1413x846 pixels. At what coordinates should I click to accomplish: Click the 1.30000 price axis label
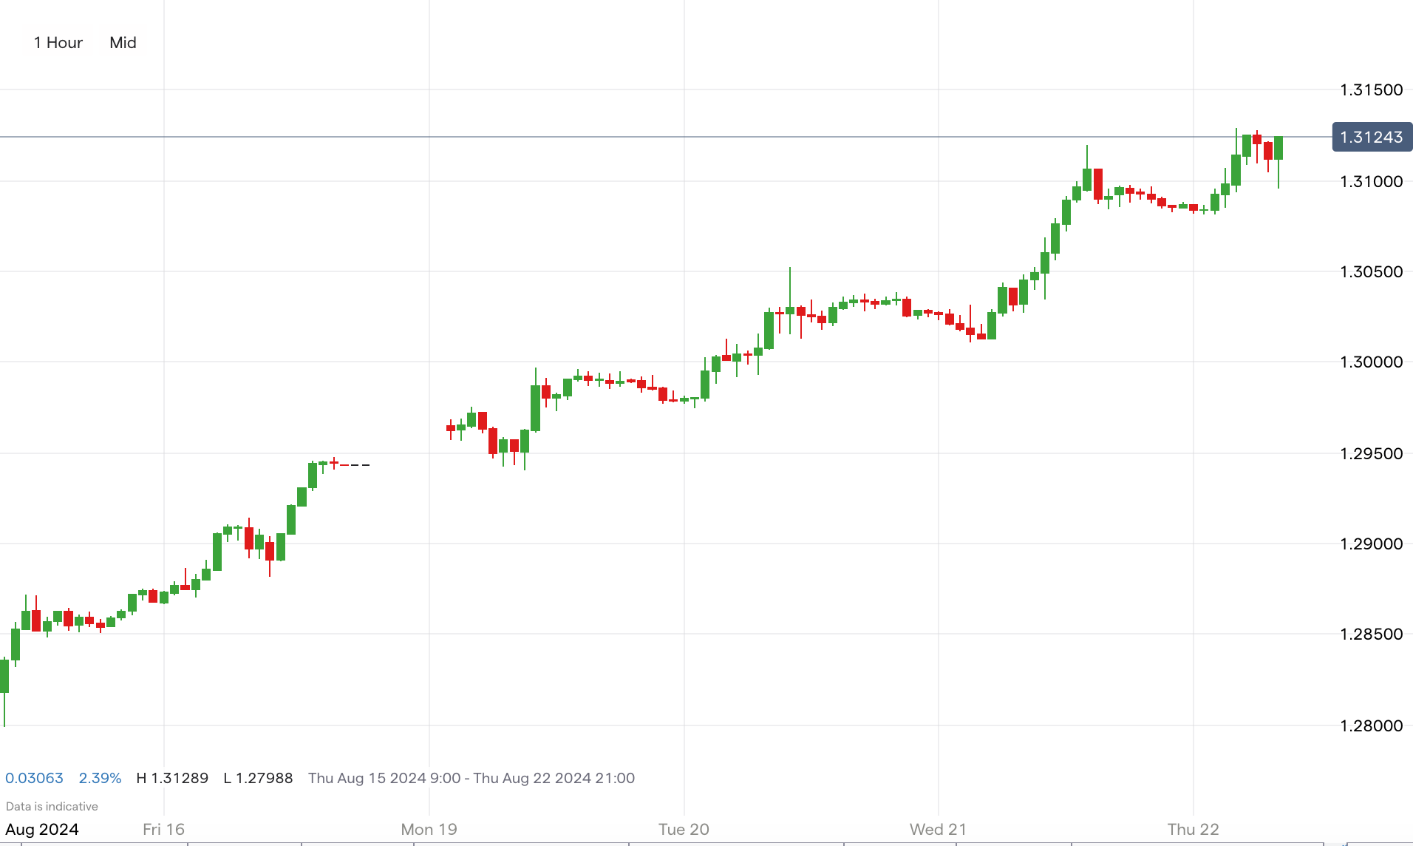pyautogui.click(x=1371, y=362)
